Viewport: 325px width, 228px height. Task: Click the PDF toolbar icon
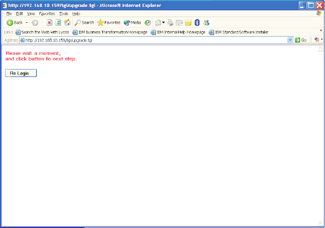pos(317,40)
